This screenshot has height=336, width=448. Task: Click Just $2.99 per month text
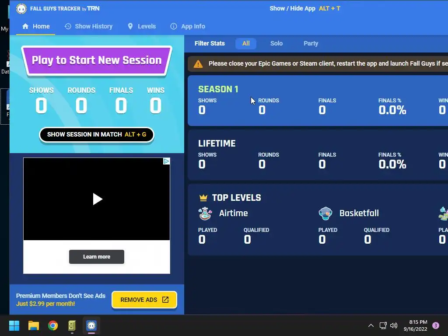(45, 304)
